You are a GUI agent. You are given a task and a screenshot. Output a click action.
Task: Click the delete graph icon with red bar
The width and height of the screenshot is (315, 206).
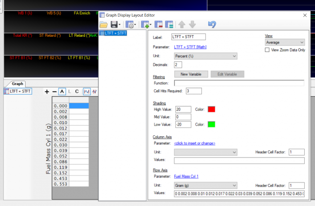click(159, 24)
